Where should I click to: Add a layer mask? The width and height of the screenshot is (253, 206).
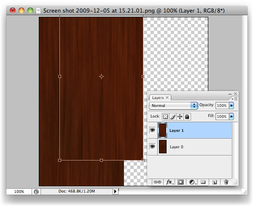[180, 182]
